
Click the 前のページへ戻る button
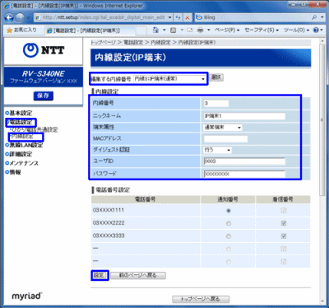coord(138,275)
